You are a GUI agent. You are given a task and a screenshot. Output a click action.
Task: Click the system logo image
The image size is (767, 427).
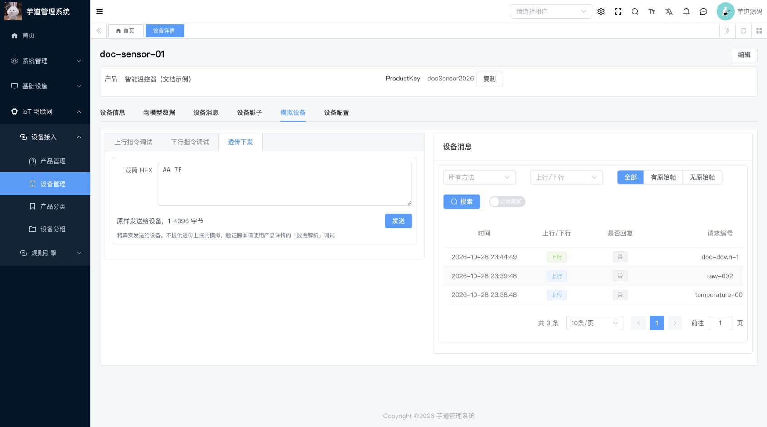coord(13,11)
